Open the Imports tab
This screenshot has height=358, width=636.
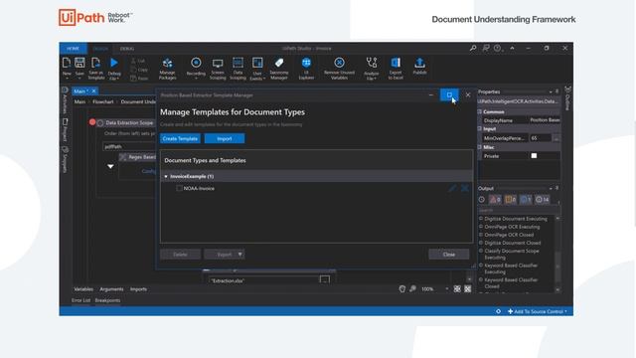pyautogui.click(x=138, y=289)
